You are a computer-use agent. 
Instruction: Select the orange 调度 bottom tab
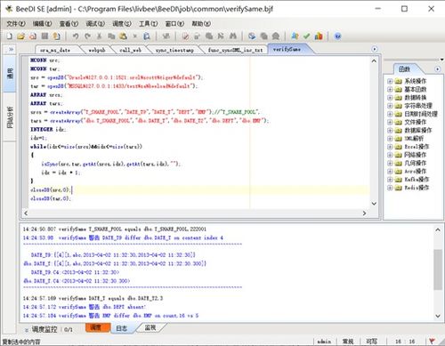click(98, 327)
